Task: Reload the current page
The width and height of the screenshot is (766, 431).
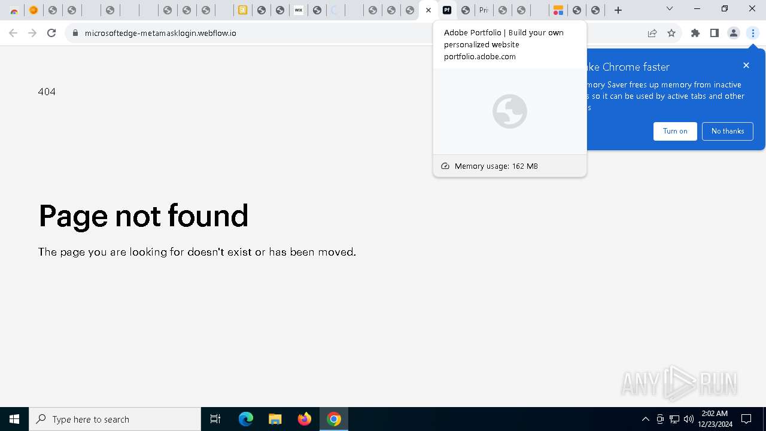Action: tap(51, 33)
